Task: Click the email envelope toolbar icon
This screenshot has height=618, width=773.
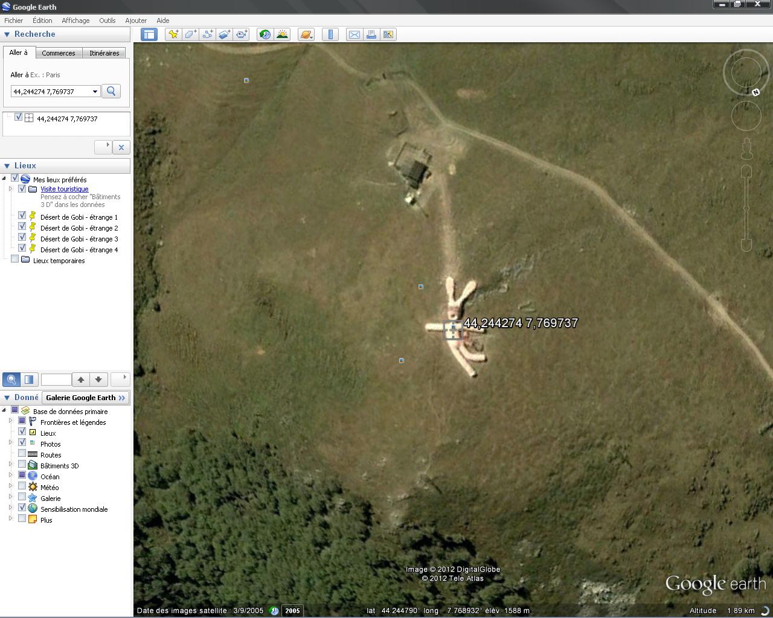Action: pos(354,34)
